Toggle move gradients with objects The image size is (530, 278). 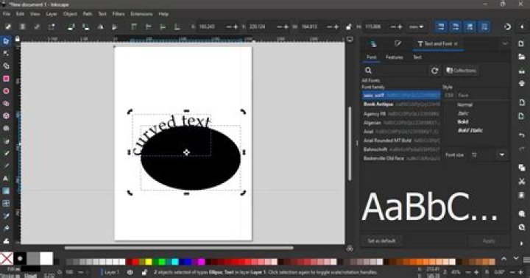coord(470,26)
